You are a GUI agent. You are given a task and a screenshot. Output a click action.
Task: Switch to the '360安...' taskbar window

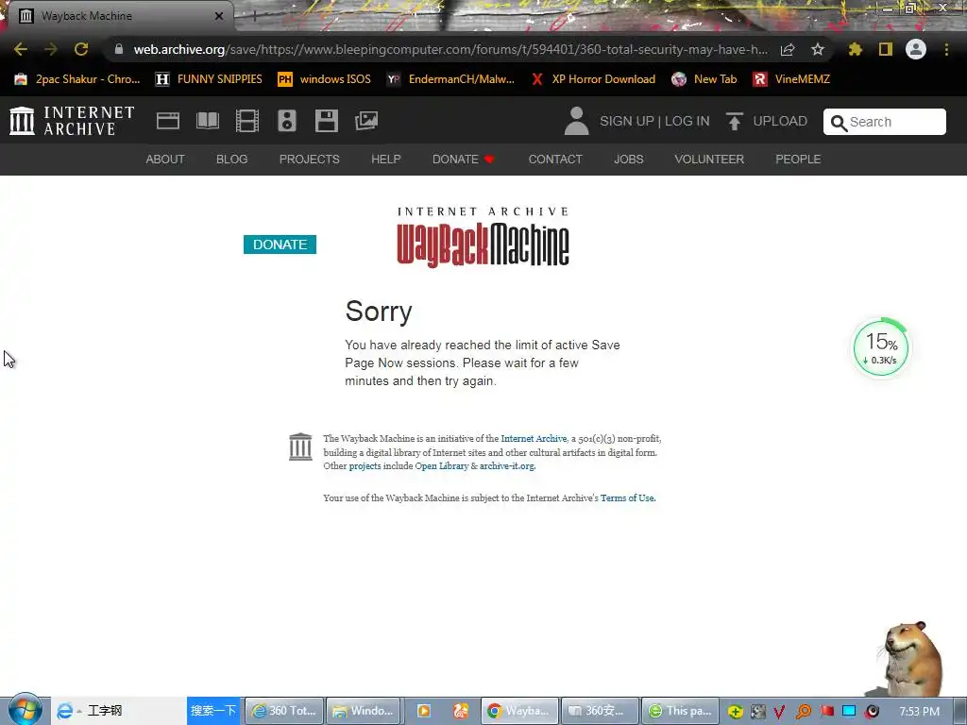[x=598, y=711]
